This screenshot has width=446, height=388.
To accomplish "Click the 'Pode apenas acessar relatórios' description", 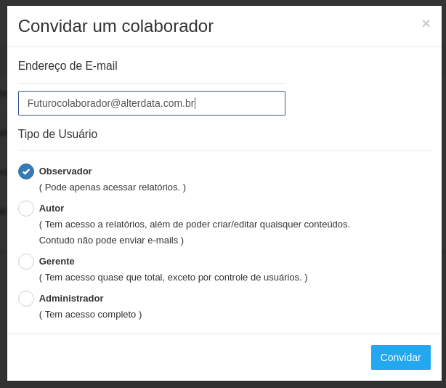I will pyautogui.click(x=113, y=187).
